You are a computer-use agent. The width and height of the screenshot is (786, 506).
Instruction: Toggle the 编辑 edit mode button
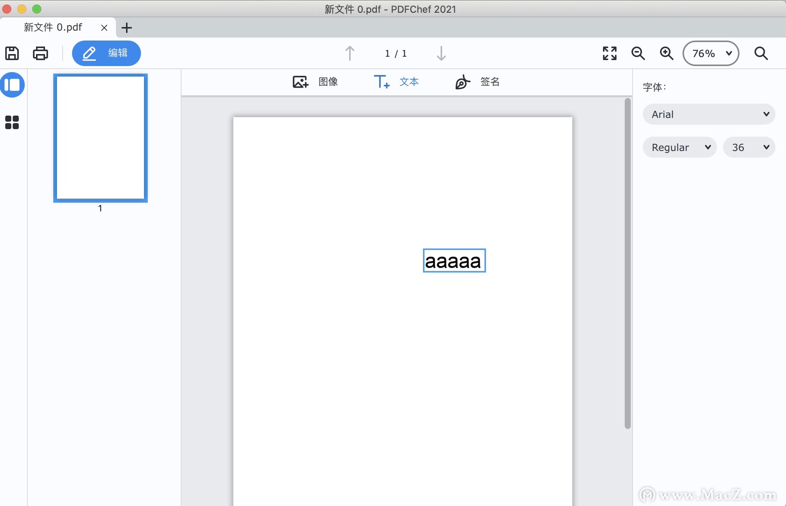(x=106, y=53)
